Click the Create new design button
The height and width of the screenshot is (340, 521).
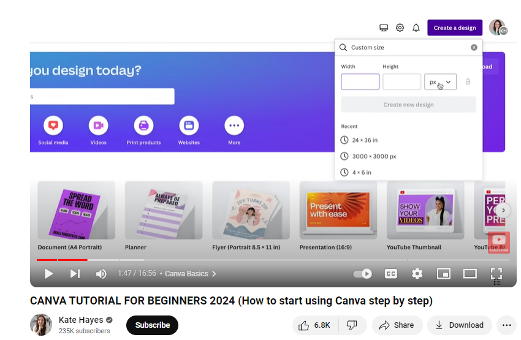408,105
